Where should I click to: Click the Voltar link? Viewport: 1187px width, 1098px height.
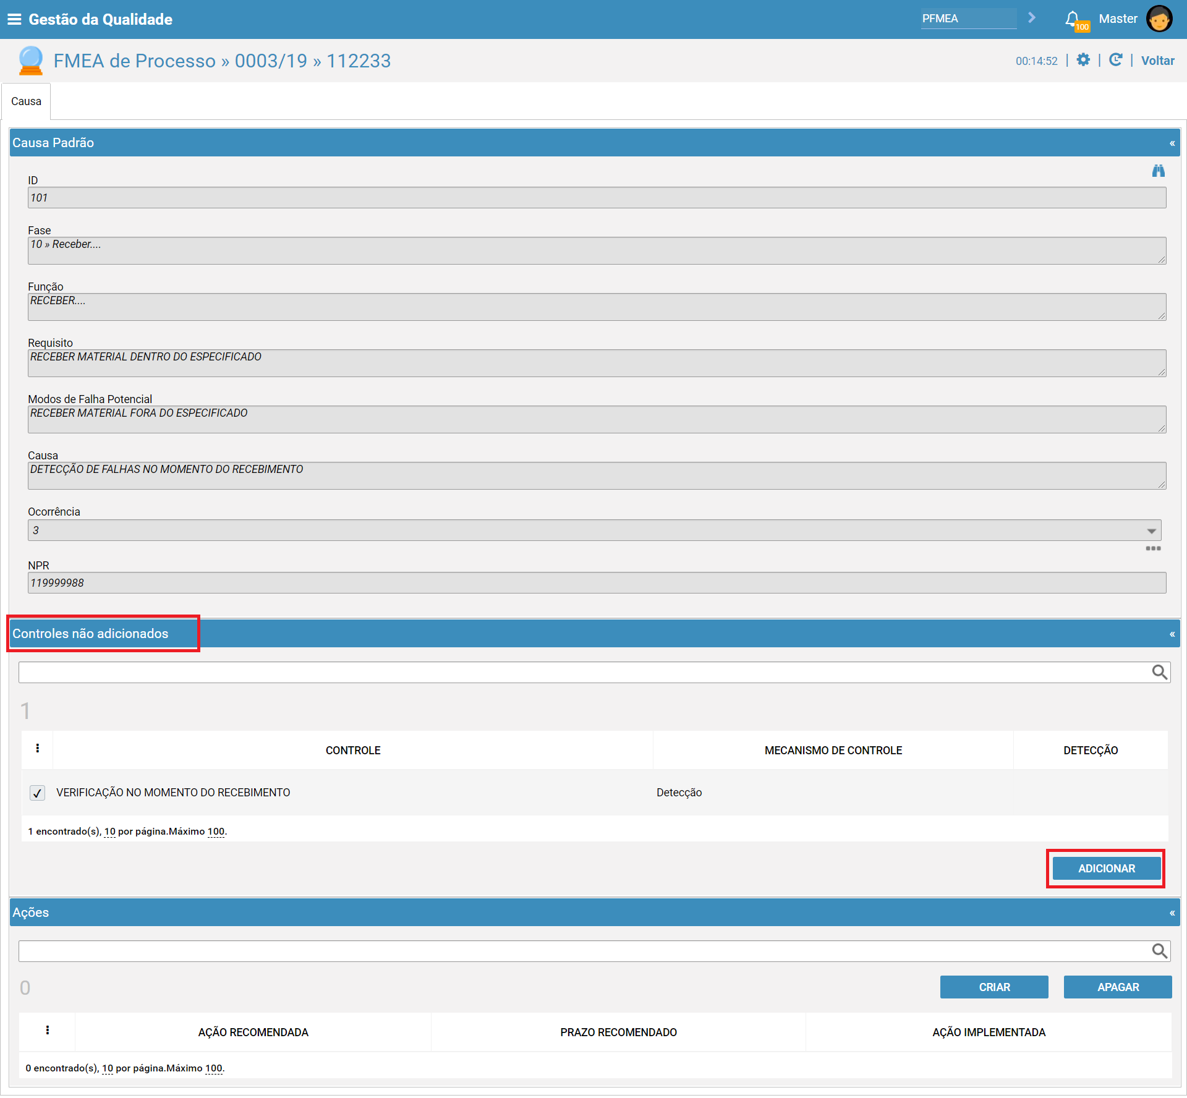(1157, 61)
